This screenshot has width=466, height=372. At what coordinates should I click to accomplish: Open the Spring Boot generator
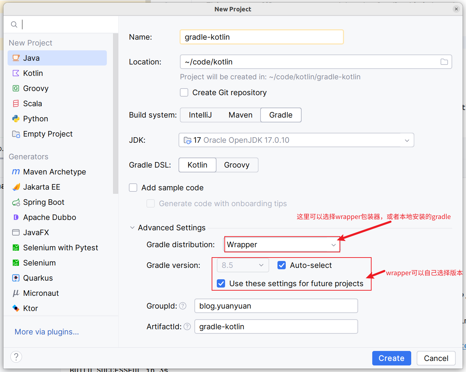pyautogui.click(x=43, y=202)
